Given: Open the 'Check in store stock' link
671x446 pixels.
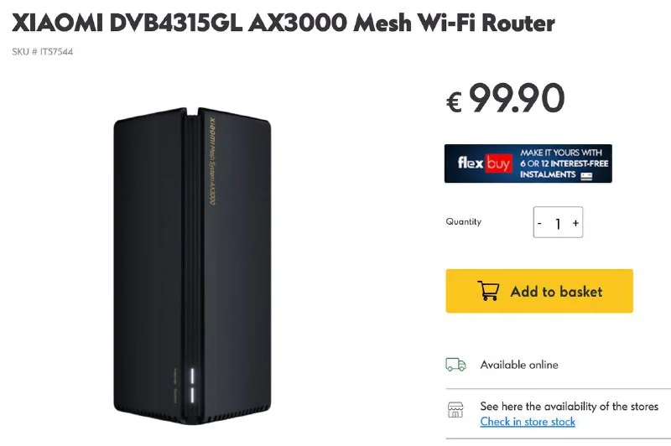Looking at the screenshot, I should click(x=528, y=422).
